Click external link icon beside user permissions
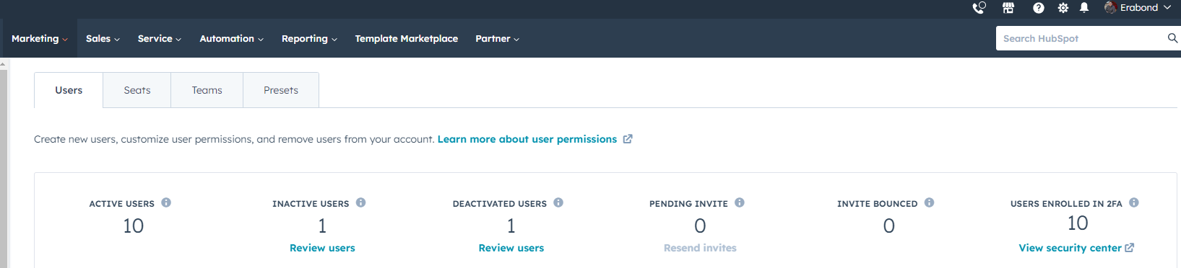Viewport: 1181px width, 268px height. click(x=628, y=139)
